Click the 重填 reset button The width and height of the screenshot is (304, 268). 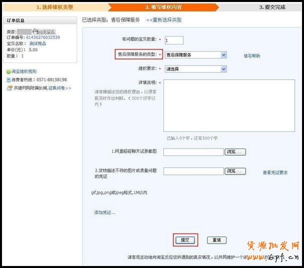pyautogui.click(x=216, y=240)
